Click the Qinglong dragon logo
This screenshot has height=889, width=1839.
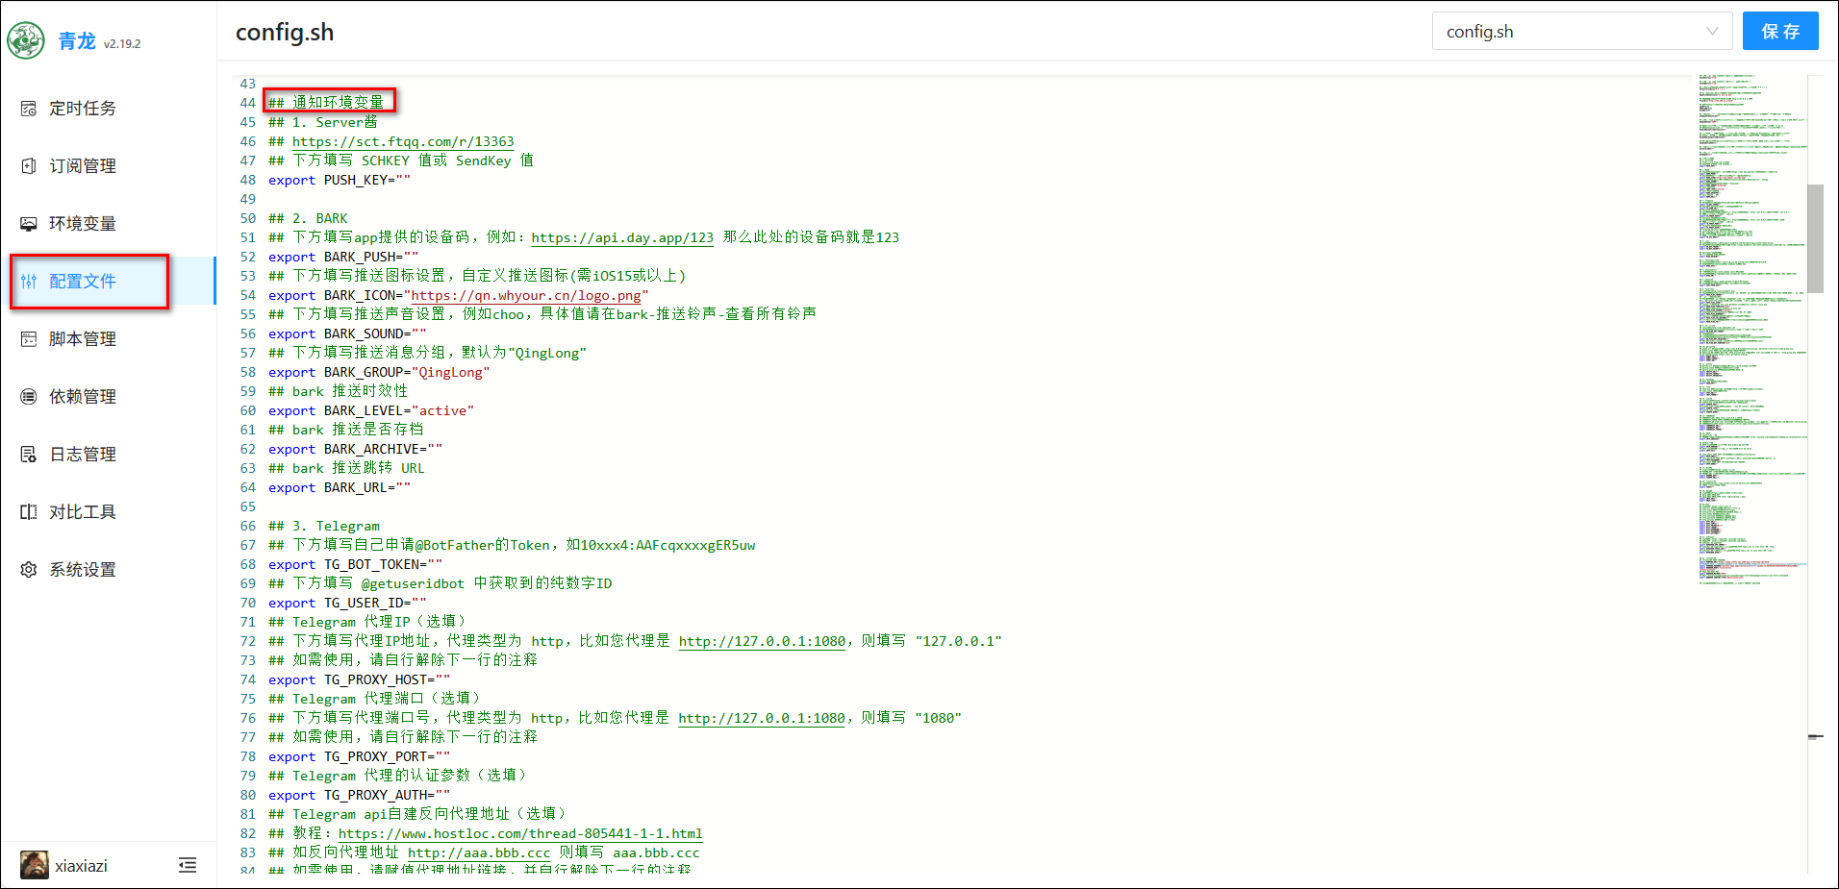click(26, 40)
